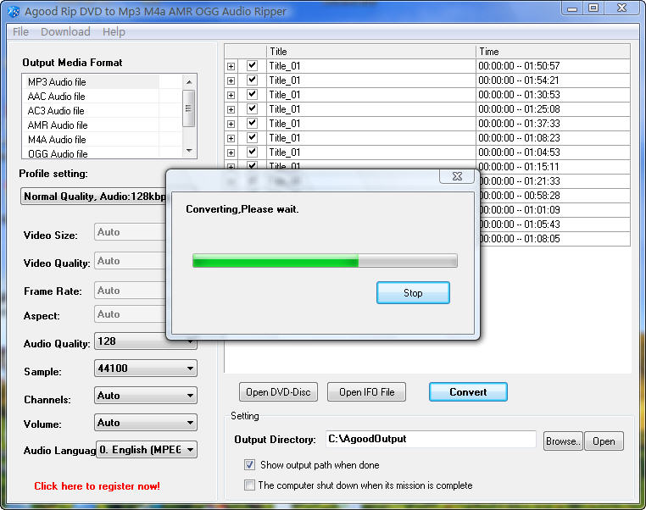
Task: Click the Video Quality Auto field
Action: coord(130,261)
